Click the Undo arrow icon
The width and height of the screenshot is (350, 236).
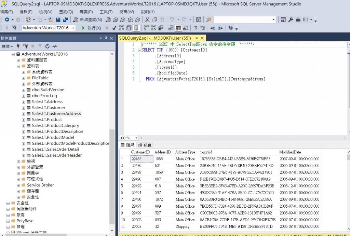(x=172, y=19)
